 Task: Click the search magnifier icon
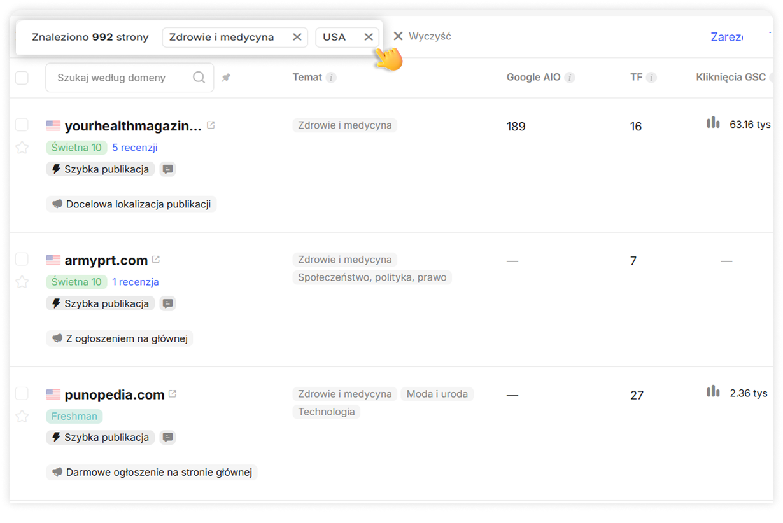pos(199,78)
